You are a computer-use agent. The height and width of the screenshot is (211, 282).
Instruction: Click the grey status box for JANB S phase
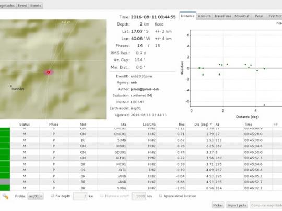tap(5, 182)
